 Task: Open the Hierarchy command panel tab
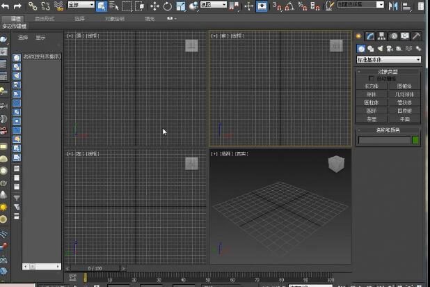(x=382, y=36)
